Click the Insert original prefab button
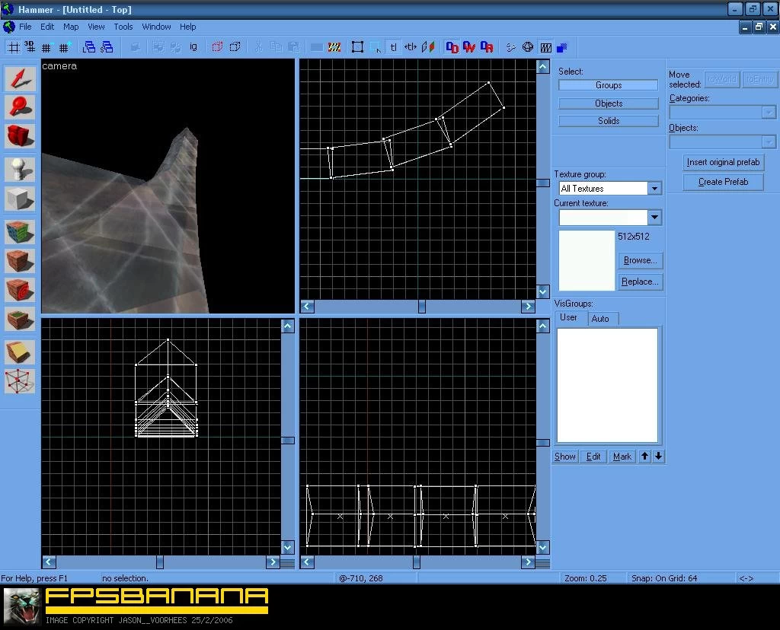This screenshot has height=630, width=780. pos(724,162)
